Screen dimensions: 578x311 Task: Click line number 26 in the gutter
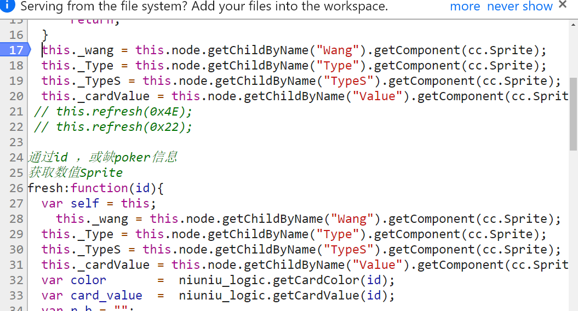point(16,188)
